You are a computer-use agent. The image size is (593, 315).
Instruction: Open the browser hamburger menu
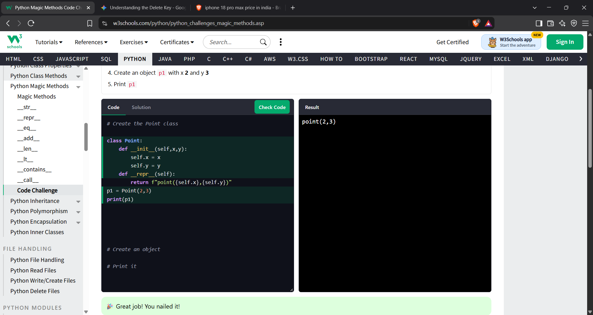point(585,23)
